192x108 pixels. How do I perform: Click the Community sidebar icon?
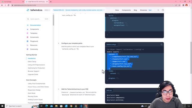click(x=27, y=49)
